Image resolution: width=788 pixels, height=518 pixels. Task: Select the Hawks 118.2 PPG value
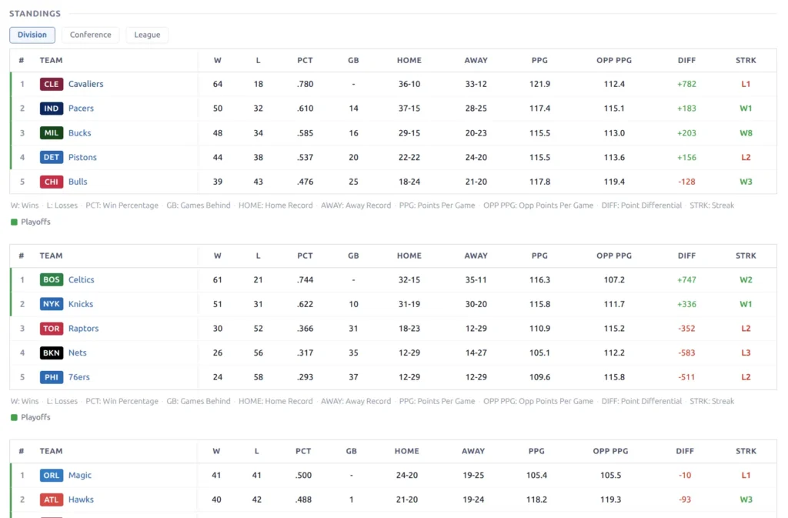click(x=536, y=500)
